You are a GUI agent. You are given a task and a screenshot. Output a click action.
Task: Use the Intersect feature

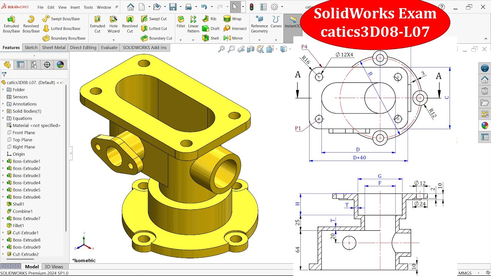235,28
